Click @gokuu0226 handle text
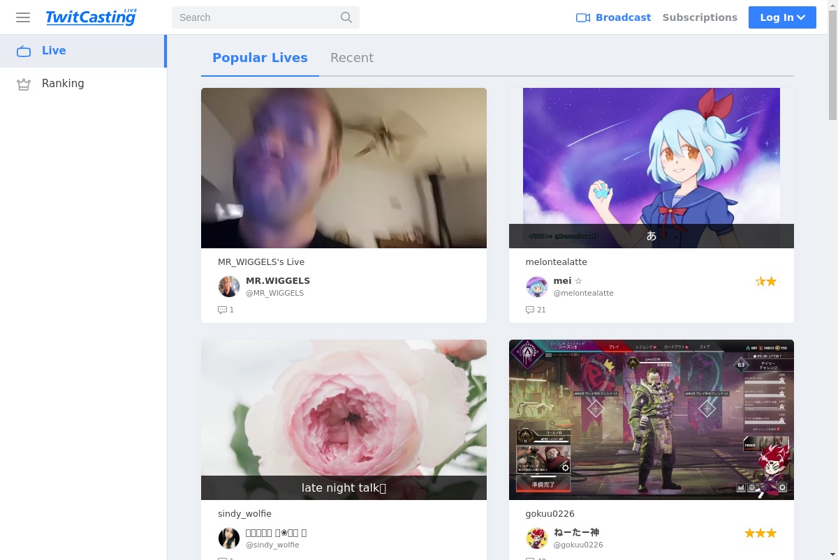The height and width of the screenshot is (560, 838). click(x=578, y=545)
